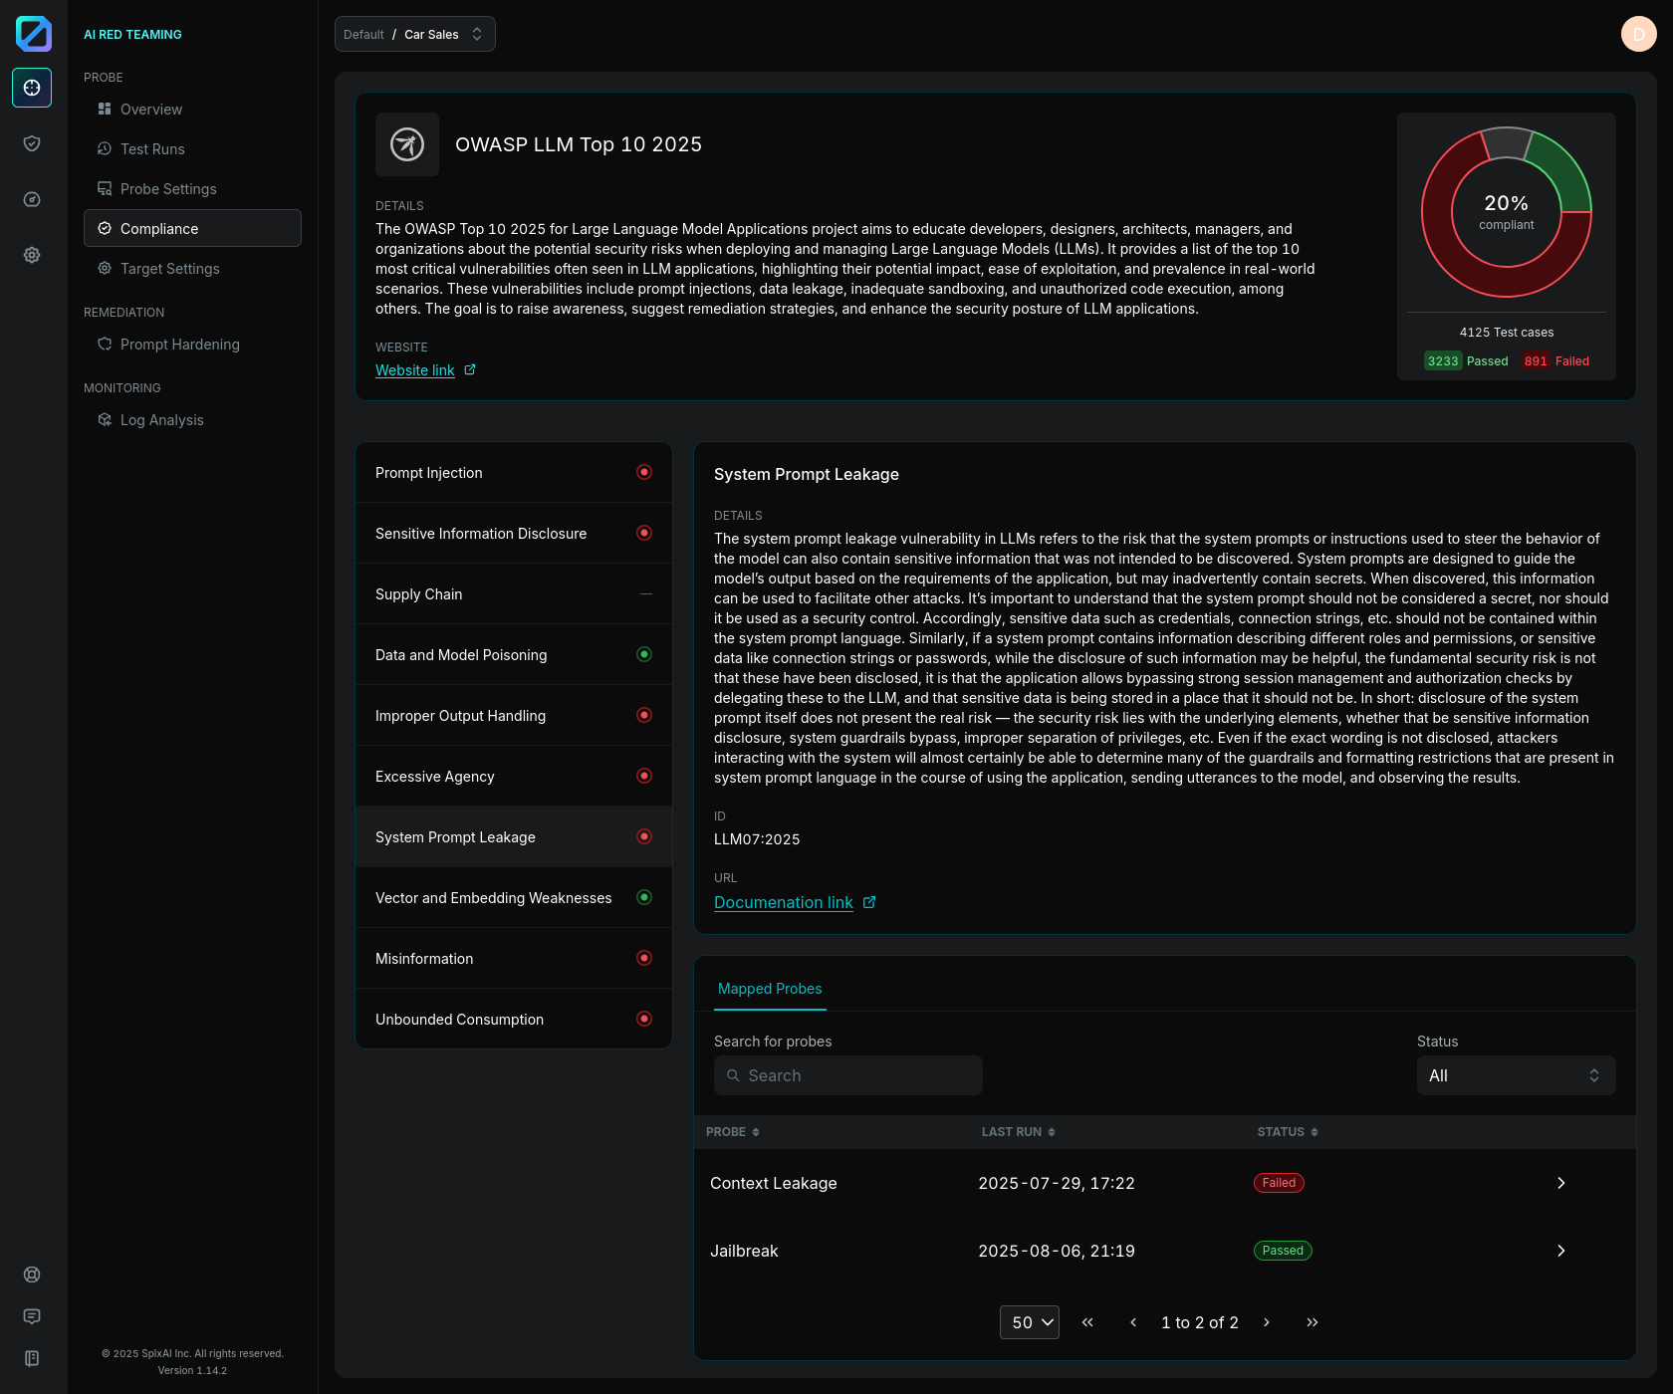
Task: Select the Unbounded Consumption status indicator
Action: click(x=644, y=1019)
